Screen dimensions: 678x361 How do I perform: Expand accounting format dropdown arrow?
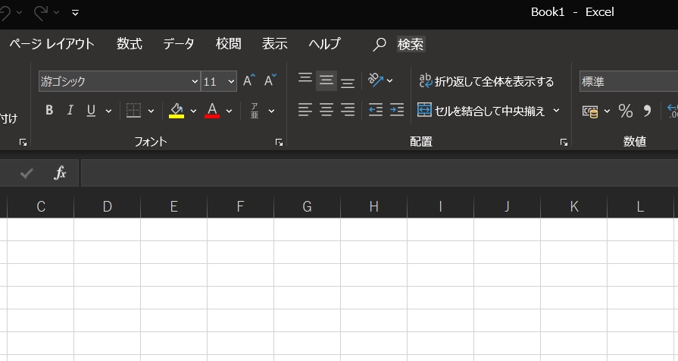point(607,111)
